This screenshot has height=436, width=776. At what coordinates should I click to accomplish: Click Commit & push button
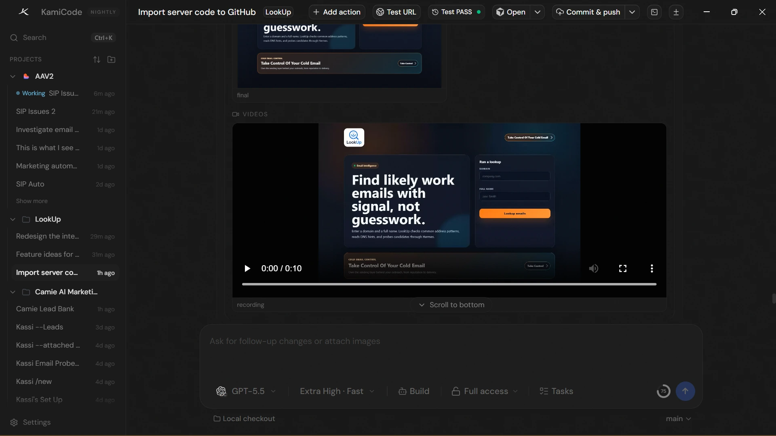point(588,12)
